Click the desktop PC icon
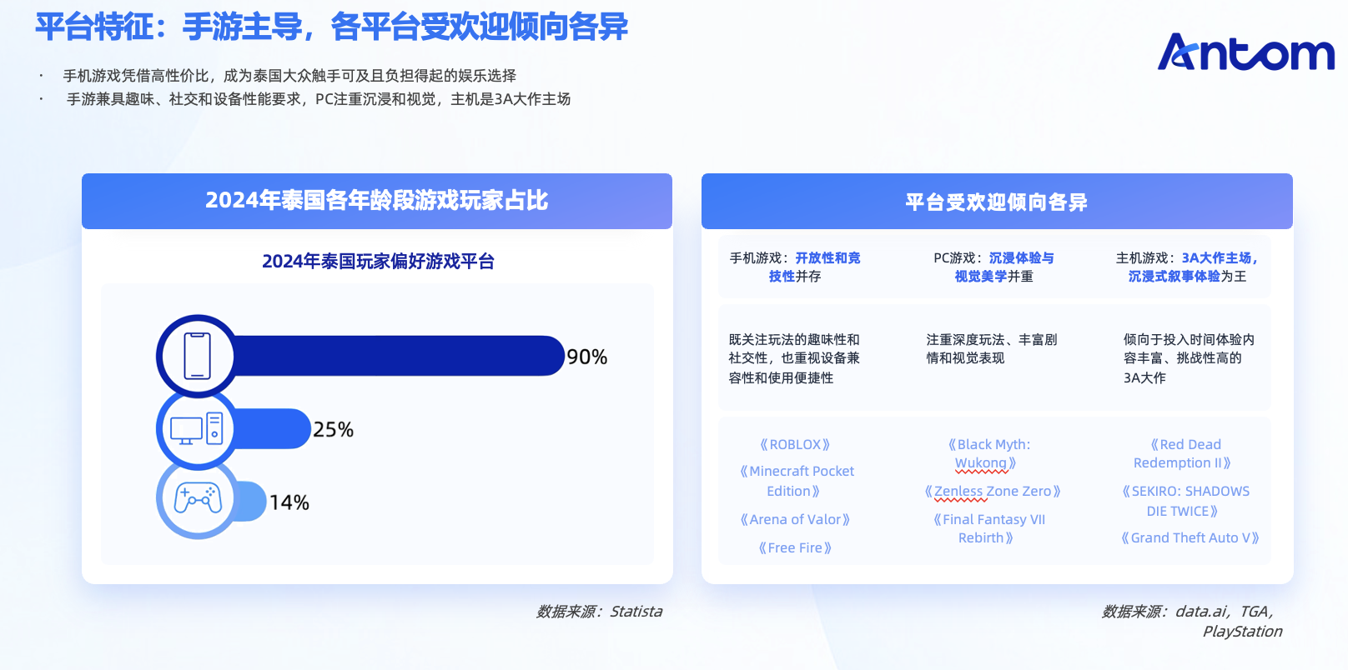This screenshot has width=1348, height=670. click(x=197, y=429)
